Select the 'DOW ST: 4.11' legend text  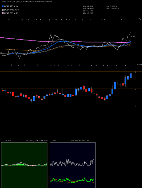coord(11,6)
